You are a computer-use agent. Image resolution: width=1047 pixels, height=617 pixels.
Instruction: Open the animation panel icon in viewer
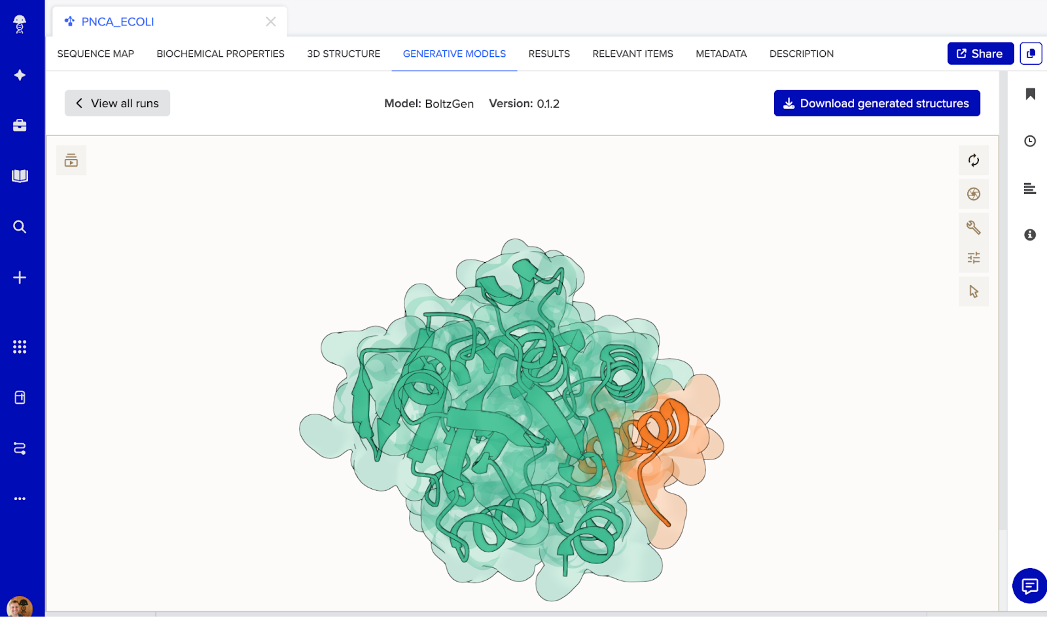[71, 160]
